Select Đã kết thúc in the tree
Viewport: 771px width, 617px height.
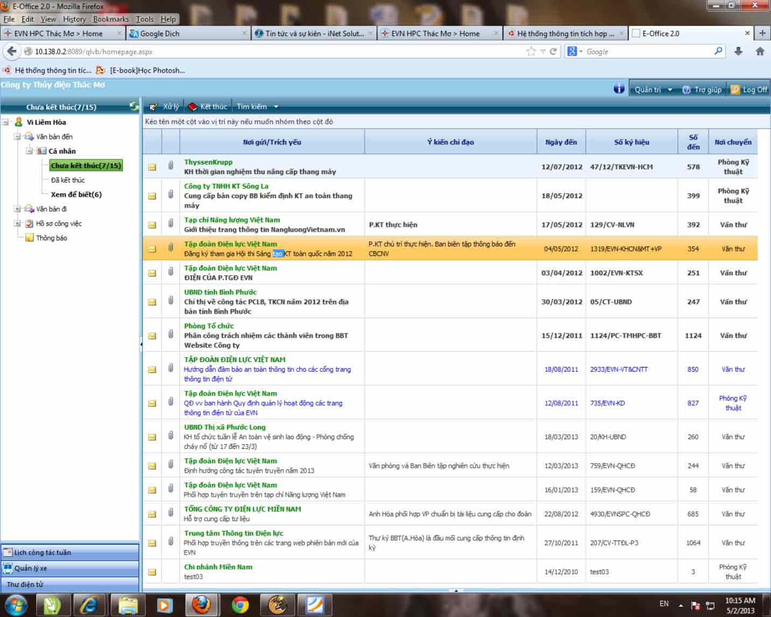click(68, 180)
